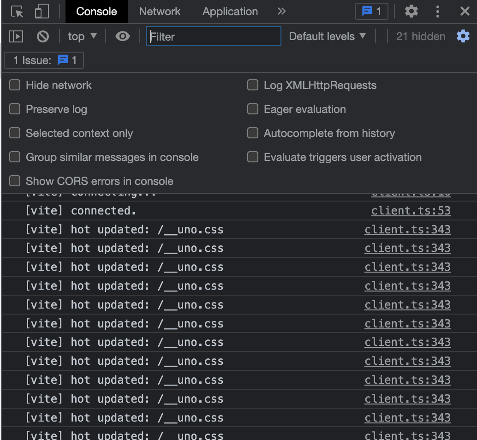Open the client.ts:53 source link
The width and height of the screenshot is (477, 440).
(411, 211)
